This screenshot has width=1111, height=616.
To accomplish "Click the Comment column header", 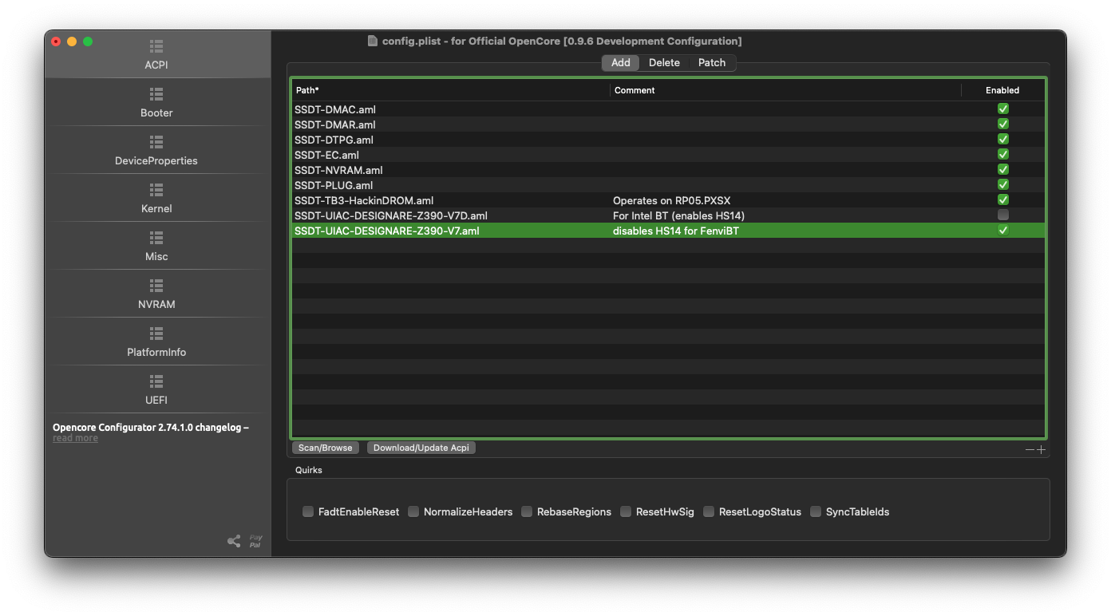I will click(x=786, y=90).
